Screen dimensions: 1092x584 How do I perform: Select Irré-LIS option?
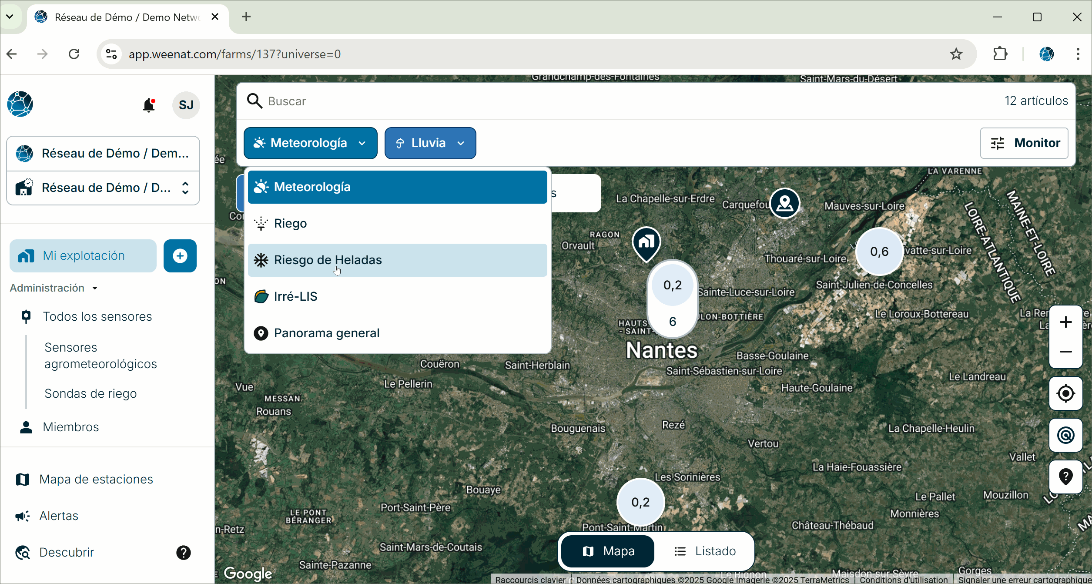[397, 297]
